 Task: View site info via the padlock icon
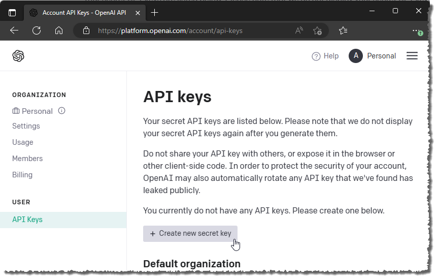(86, 30)
